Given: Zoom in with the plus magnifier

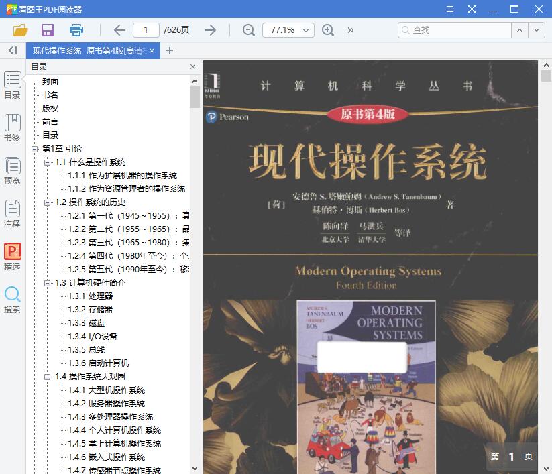Looking at the screenshot, I should pos(328,30).
